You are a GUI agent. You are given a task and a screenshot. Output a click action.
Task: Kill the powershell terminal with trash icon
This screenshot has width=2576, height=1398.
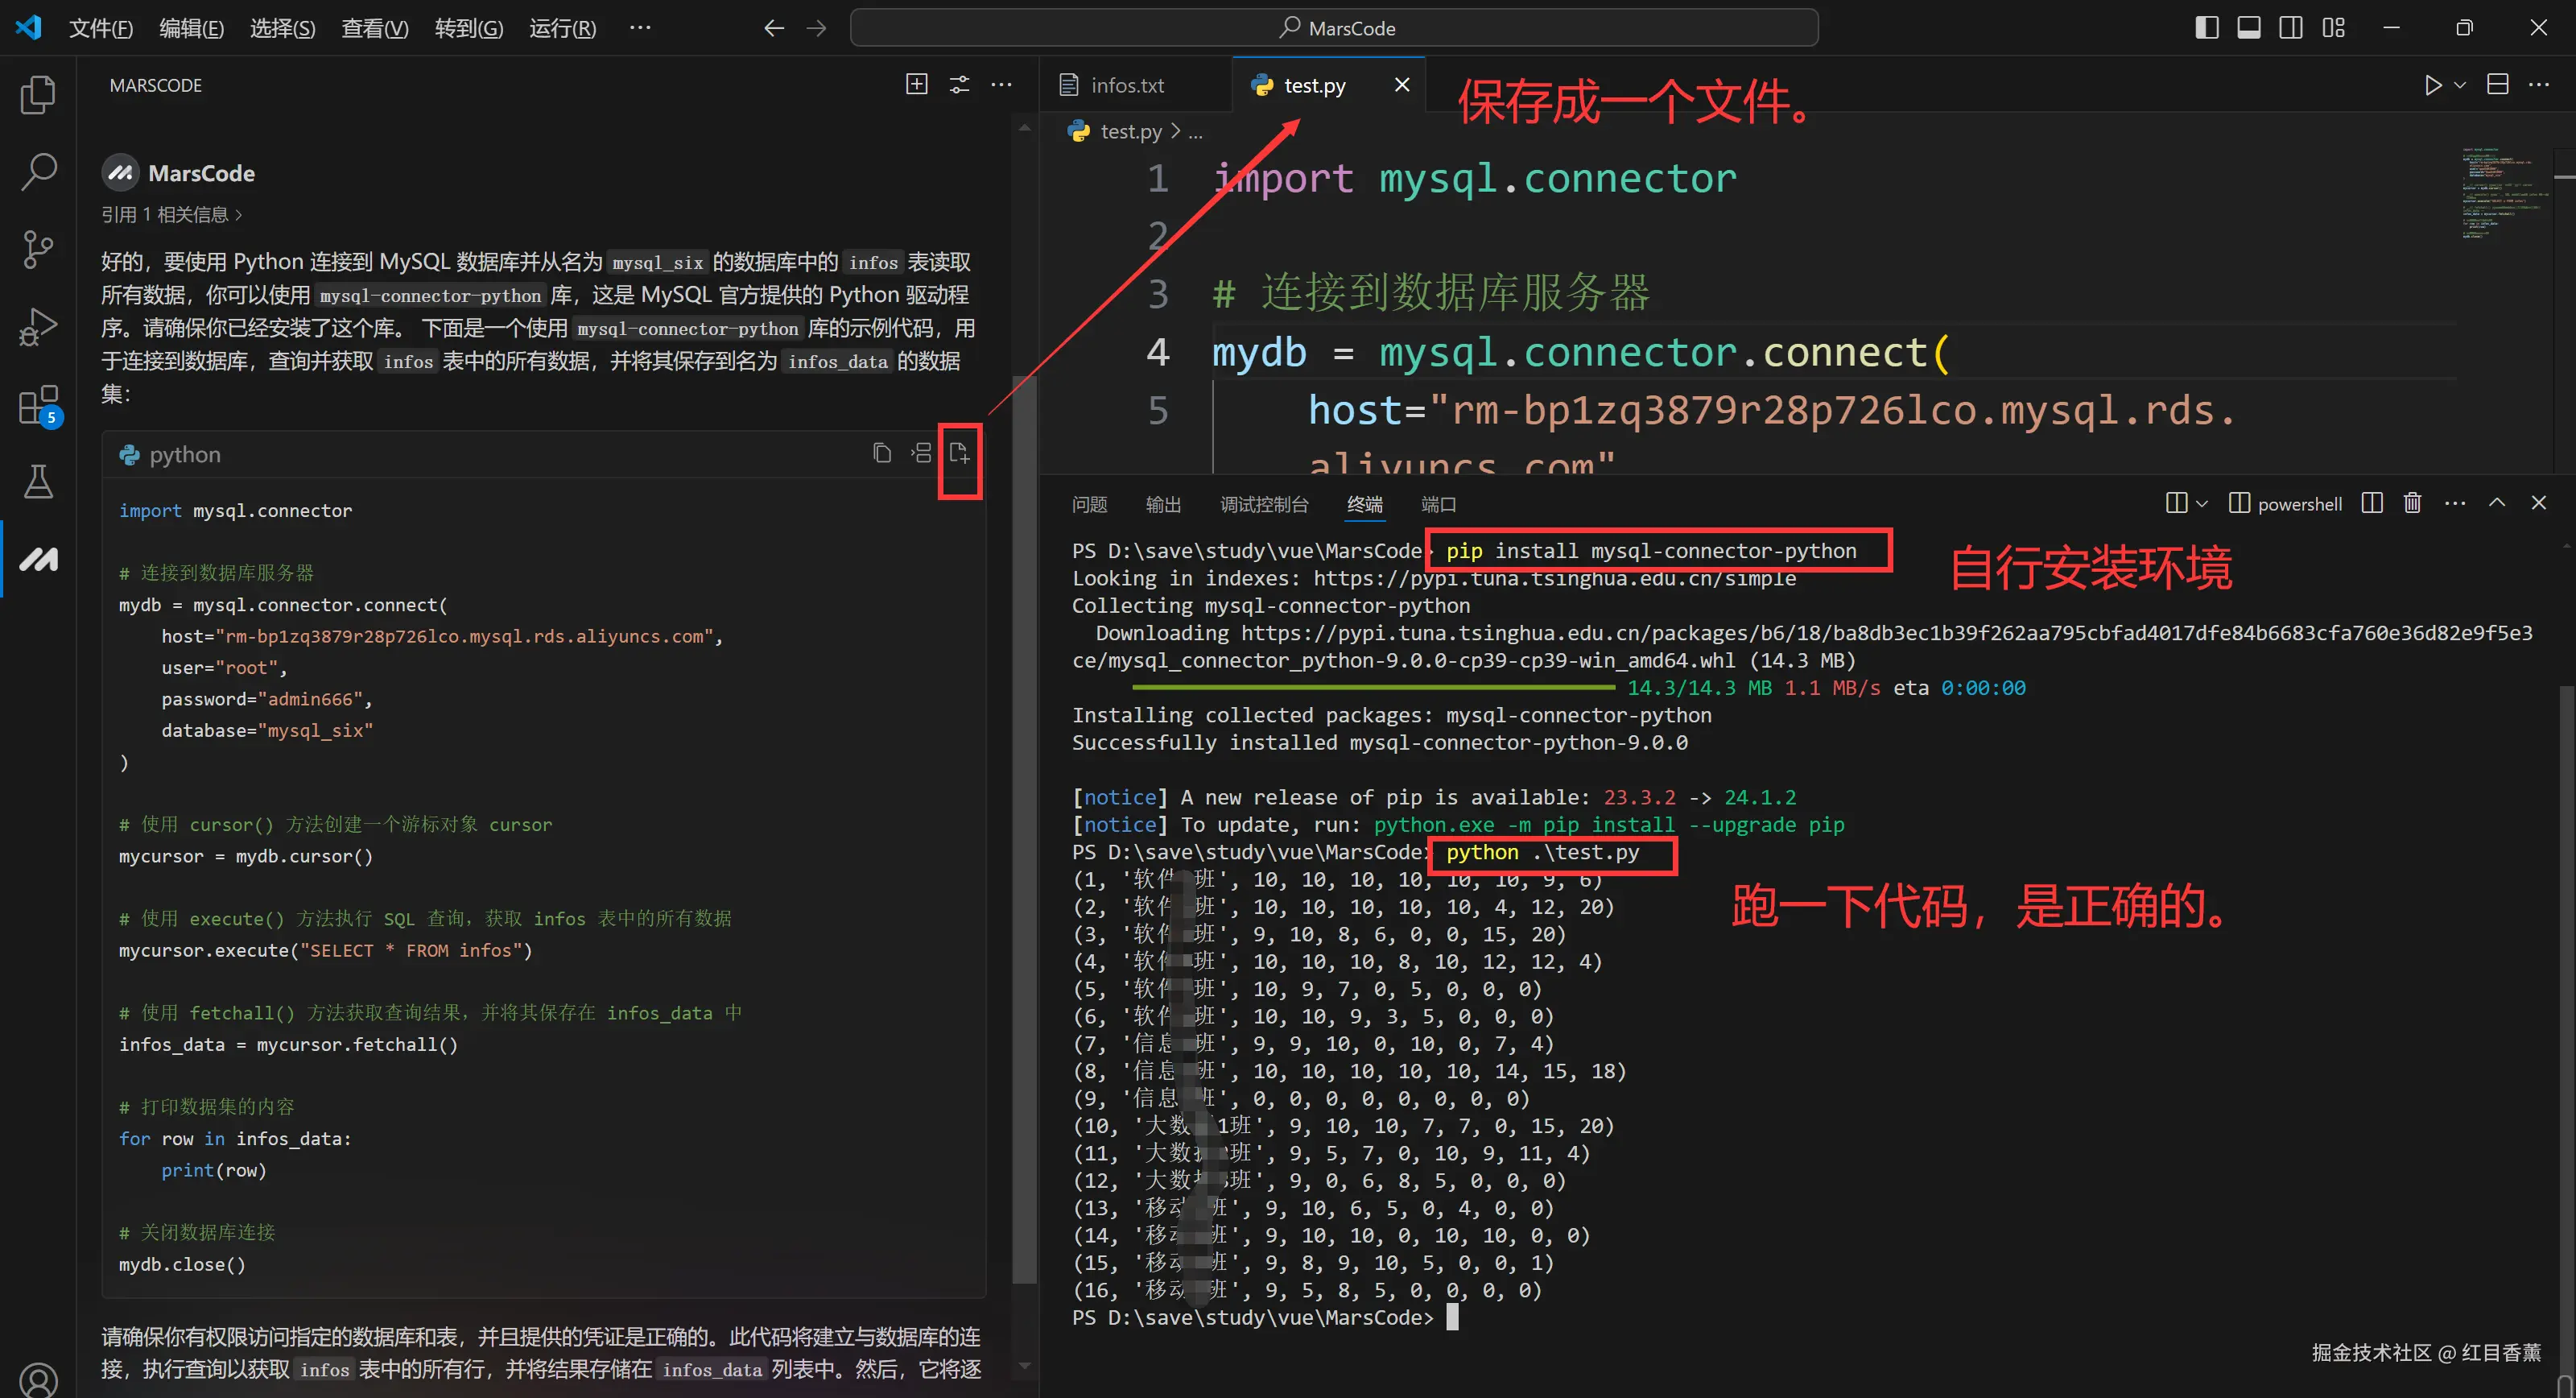tap(2412, 503)
